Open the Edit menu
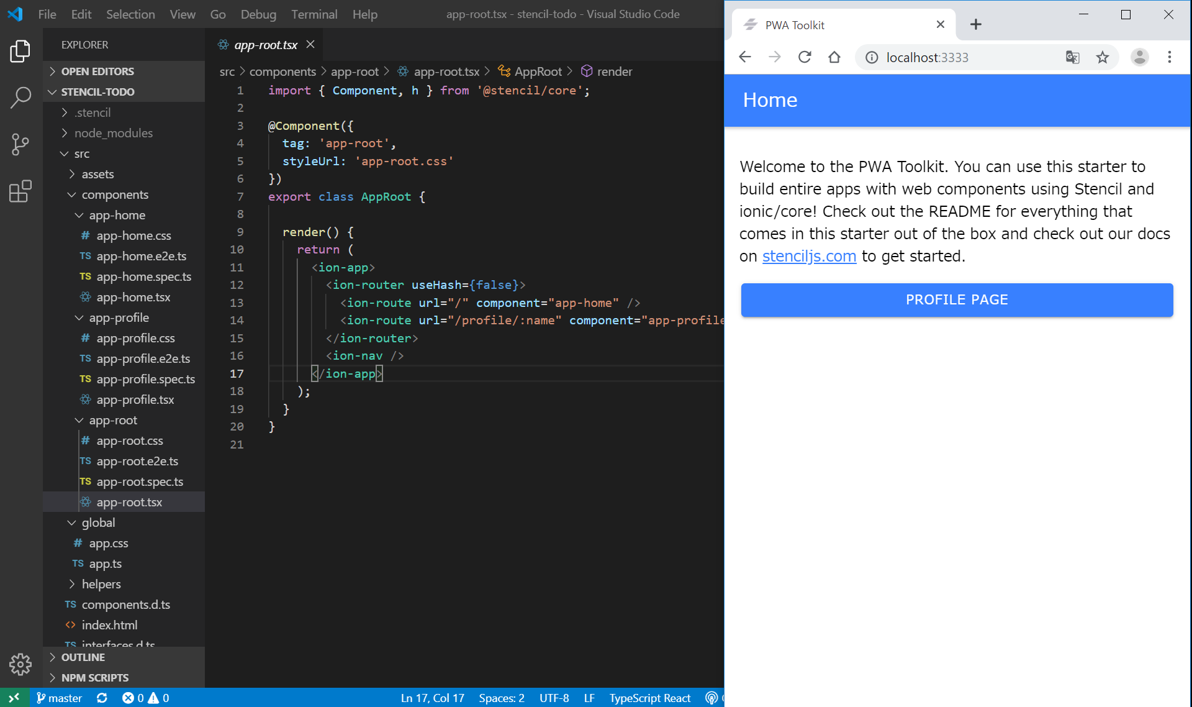Image resolution: width=1192 pixels, height=707 pixels. tap(81, 14)
